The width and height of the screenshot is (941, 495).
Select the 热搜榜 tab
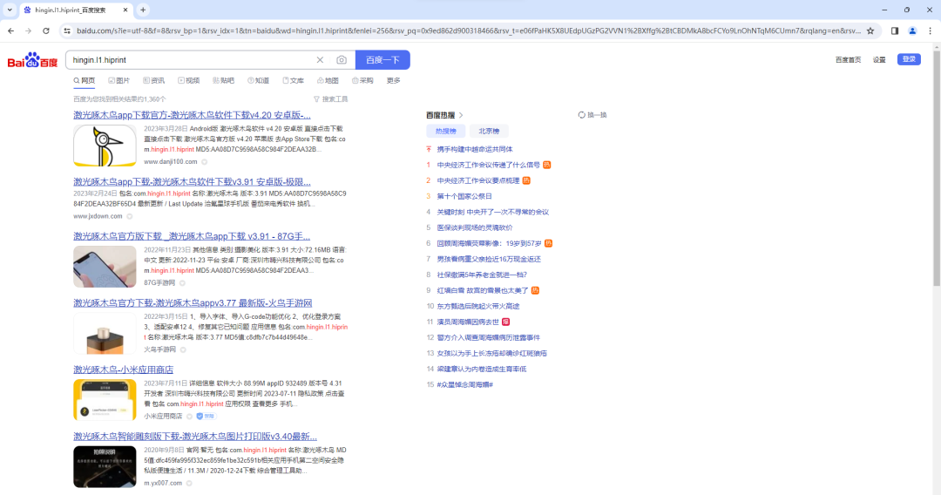tap(446, 132)
